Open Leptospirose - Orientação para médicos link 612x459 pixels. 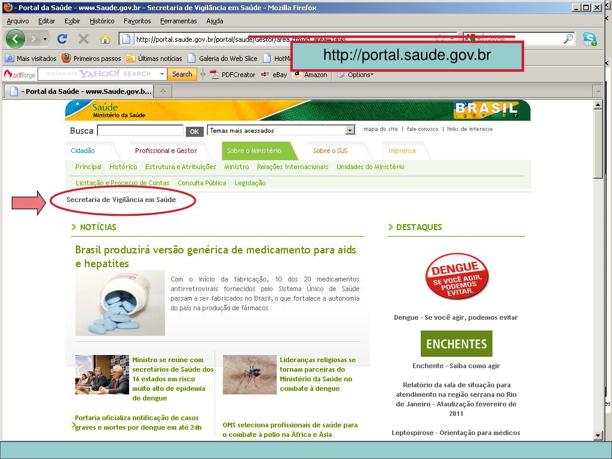click(x=456, y=433)
